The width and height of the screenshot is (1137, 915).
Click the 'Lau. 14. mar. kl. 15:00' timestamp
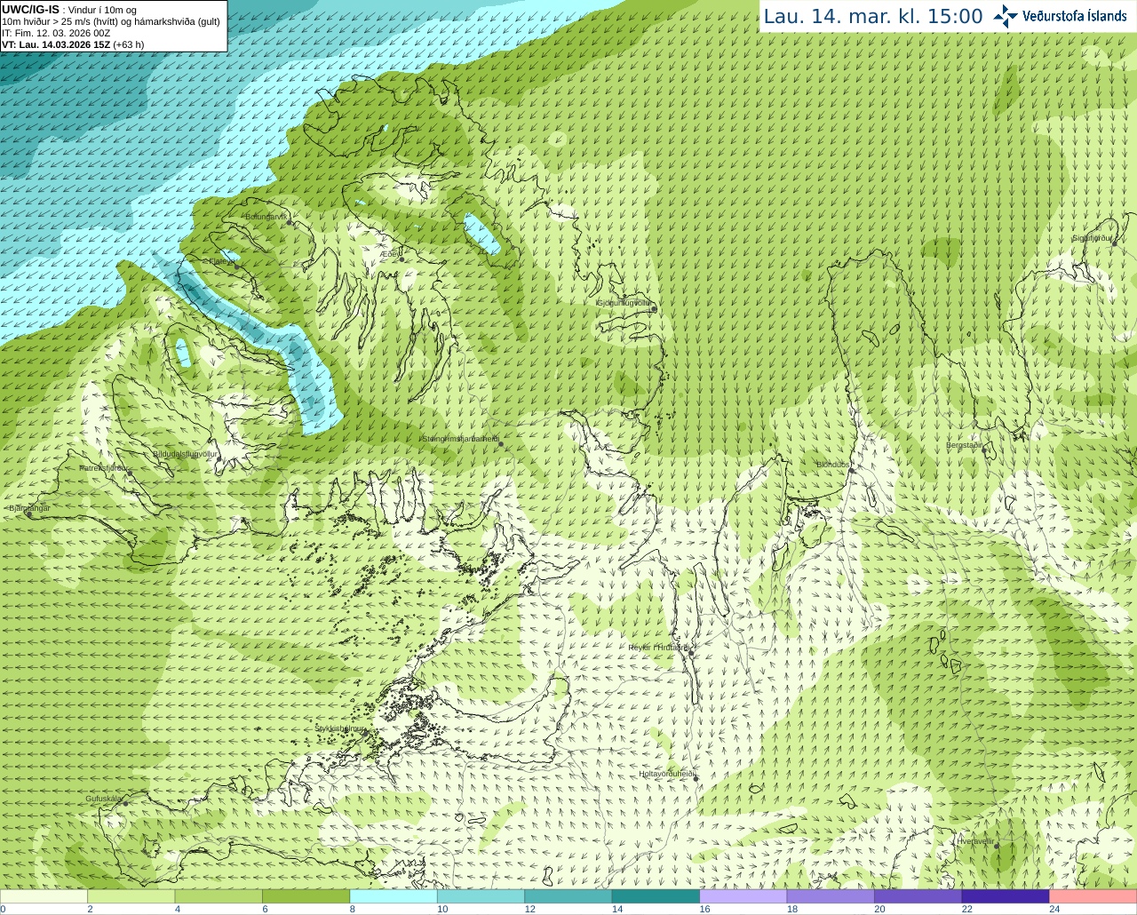point(873,16)
